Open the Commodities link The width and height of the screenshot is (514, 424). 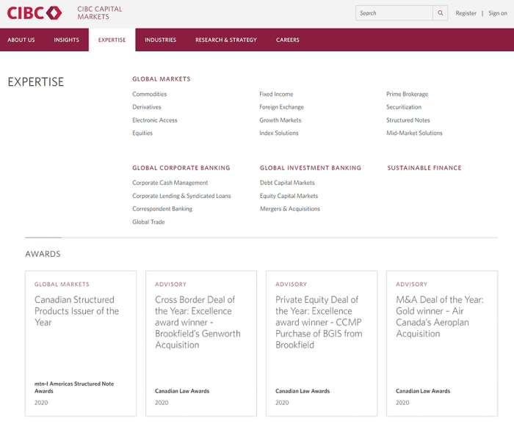149,95
